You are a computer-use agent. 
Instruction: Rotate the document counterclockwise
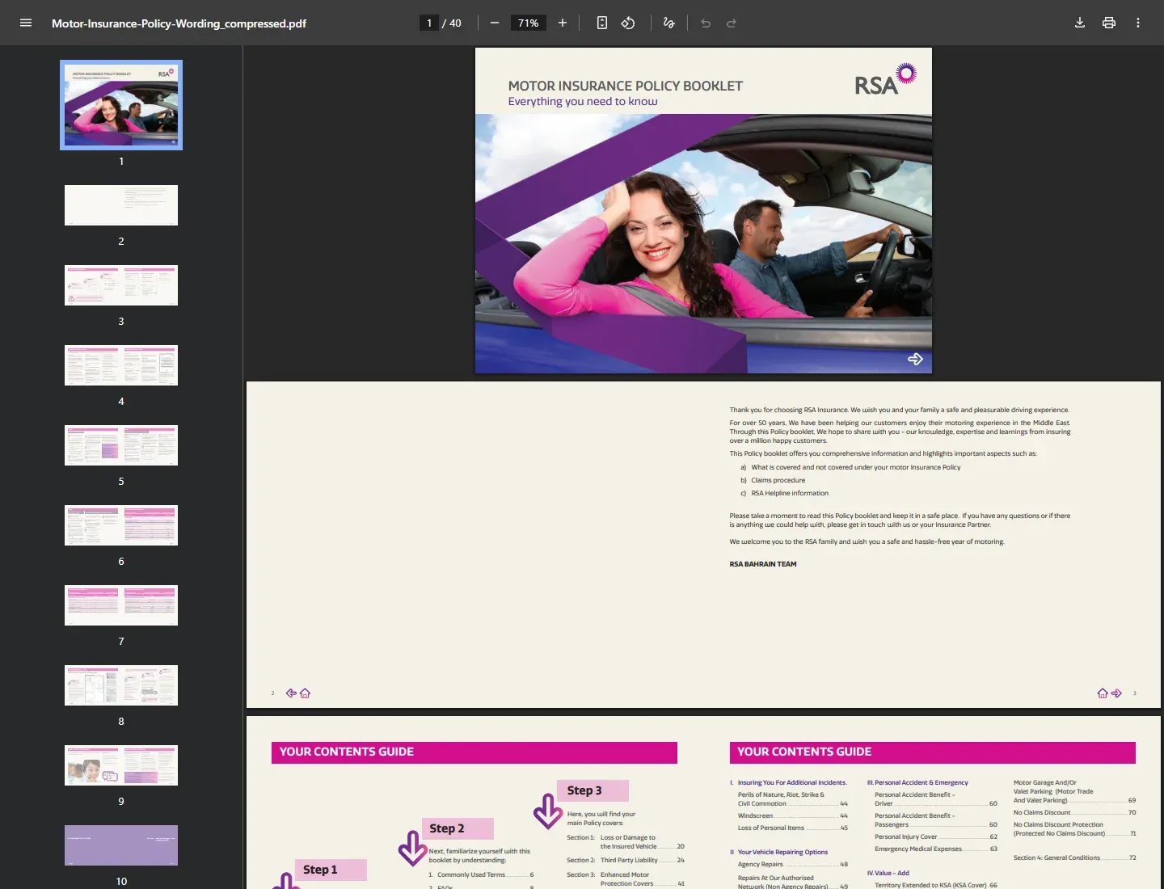tap(628, 23)
